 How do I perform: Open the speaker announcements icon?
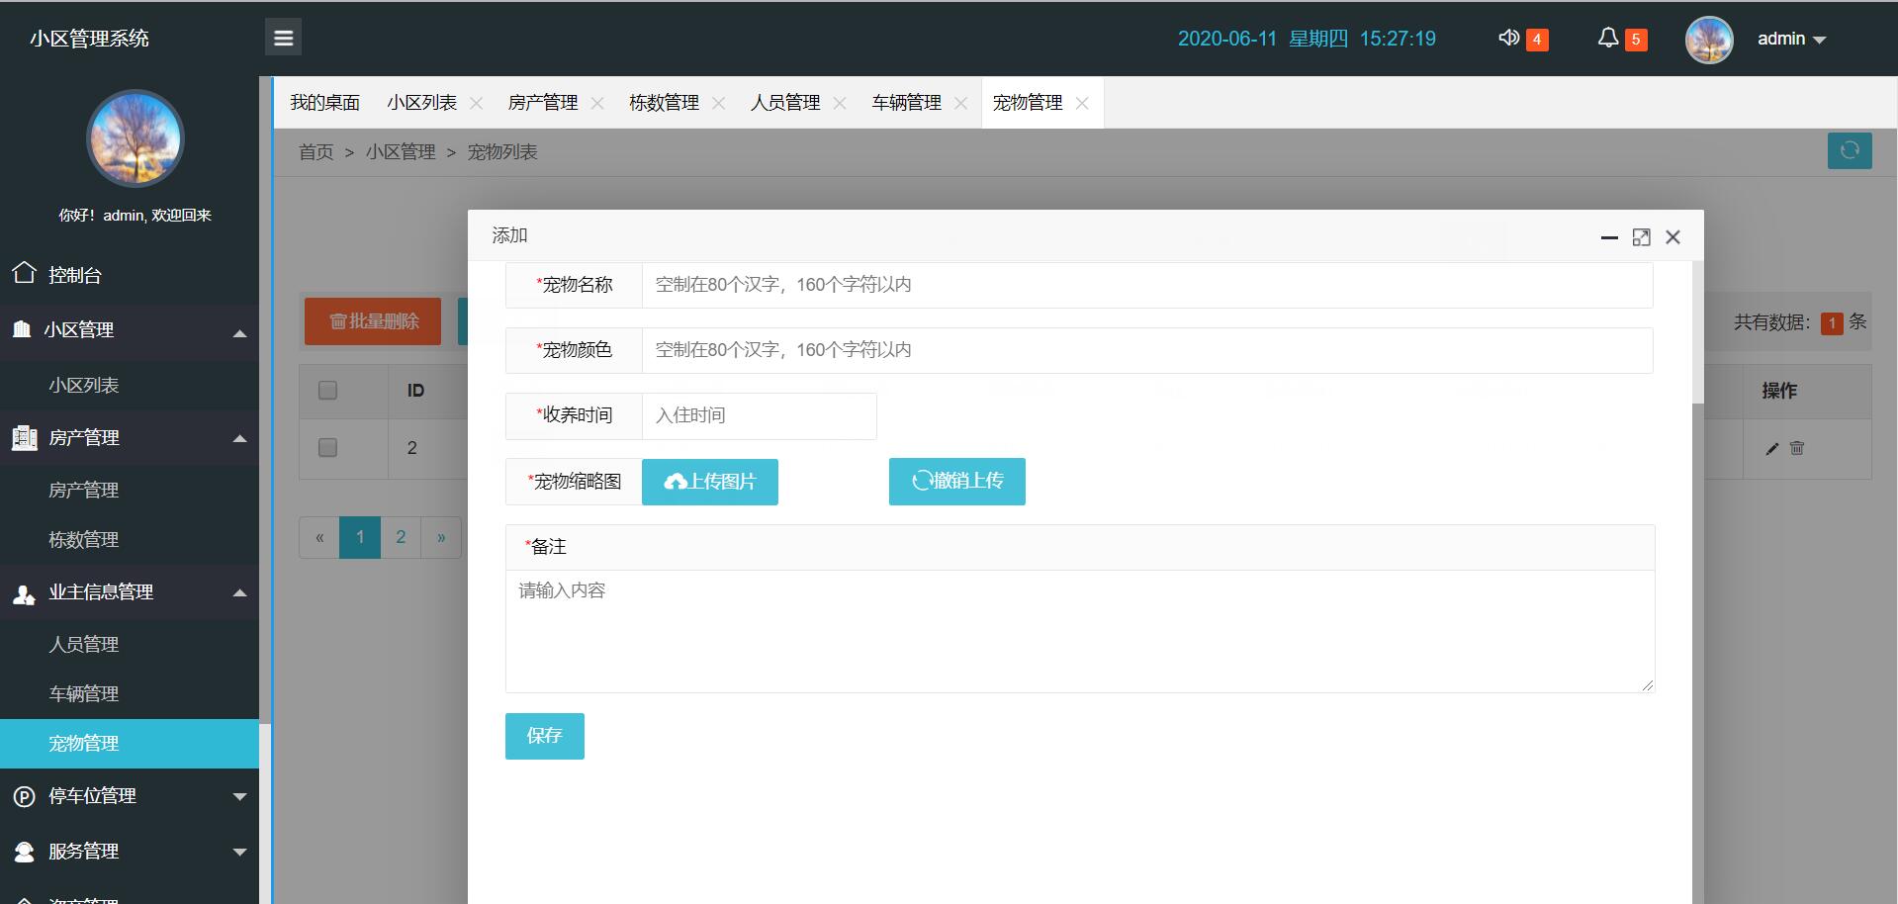click(x=1509, y=38)
